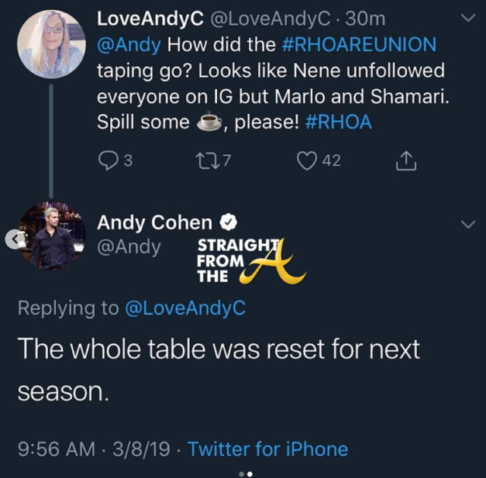Viewport: 486px width, 478px height.
Task: Click the previous image arrow
Action: pos(13,239)
